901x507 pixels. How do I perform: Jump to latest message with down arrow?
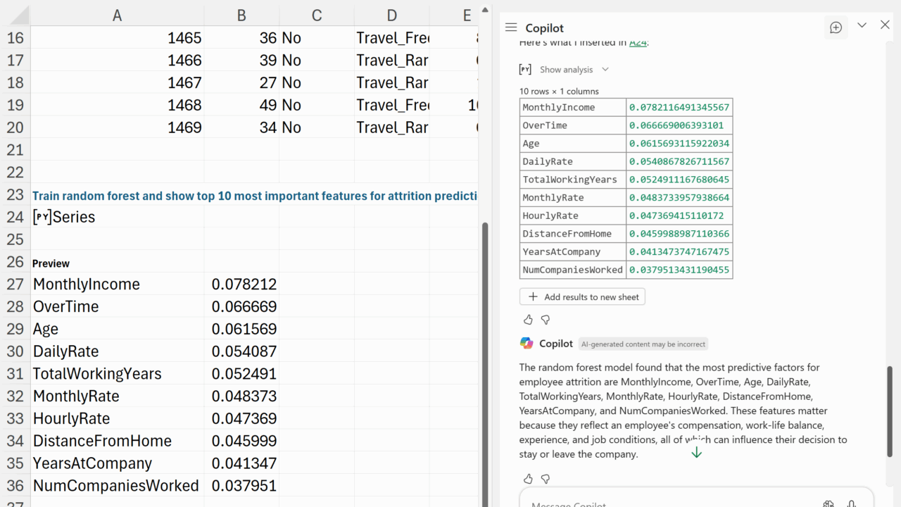(696, 453)
